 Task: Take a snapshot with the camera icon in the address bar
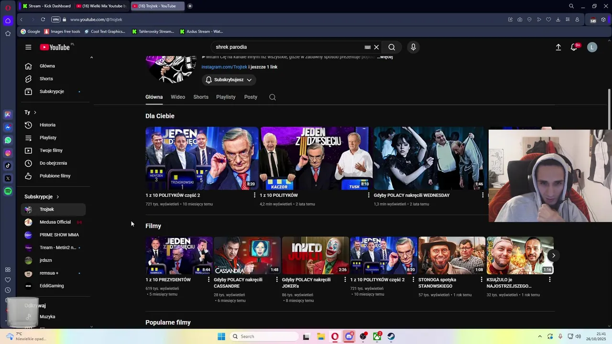(520, 20)
